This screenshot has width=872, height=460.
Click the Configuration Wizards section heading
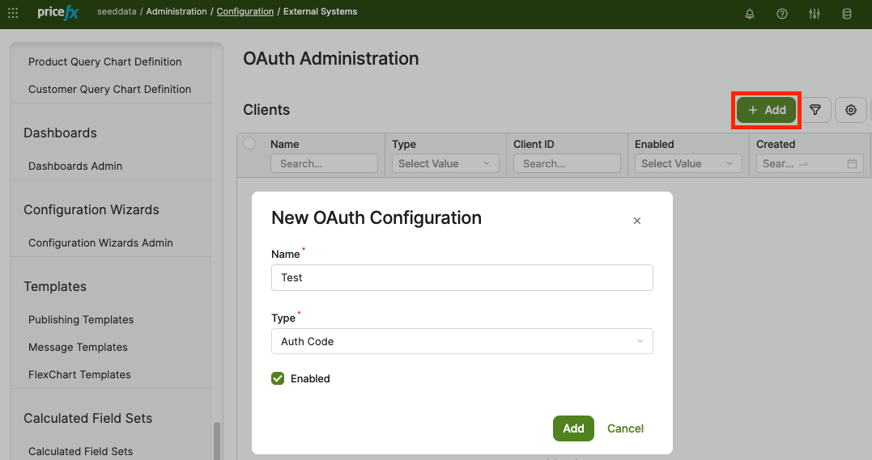pyautogui.click(x=91, y=209)
